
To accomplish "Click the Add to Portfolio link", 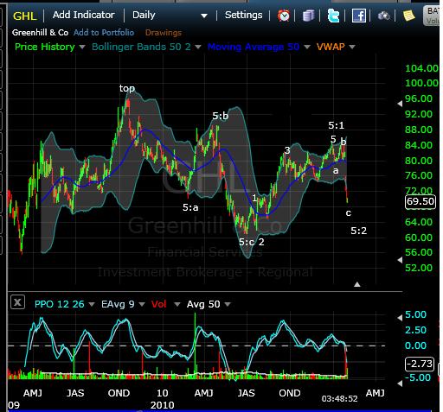I will [104, 33].
